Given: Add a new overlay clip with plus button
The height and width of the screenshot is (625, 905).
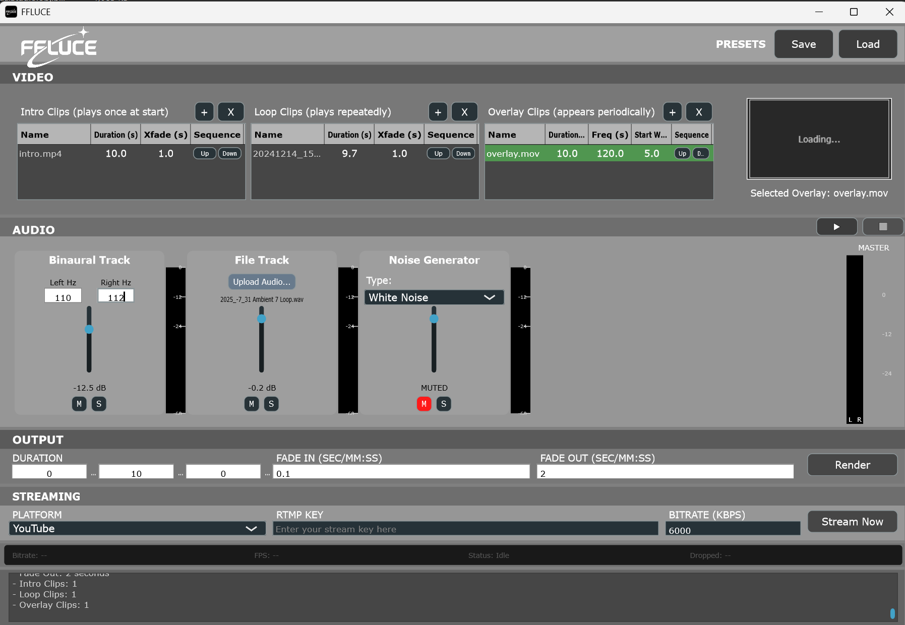Looking at the screenshot, I should point(672,112).
